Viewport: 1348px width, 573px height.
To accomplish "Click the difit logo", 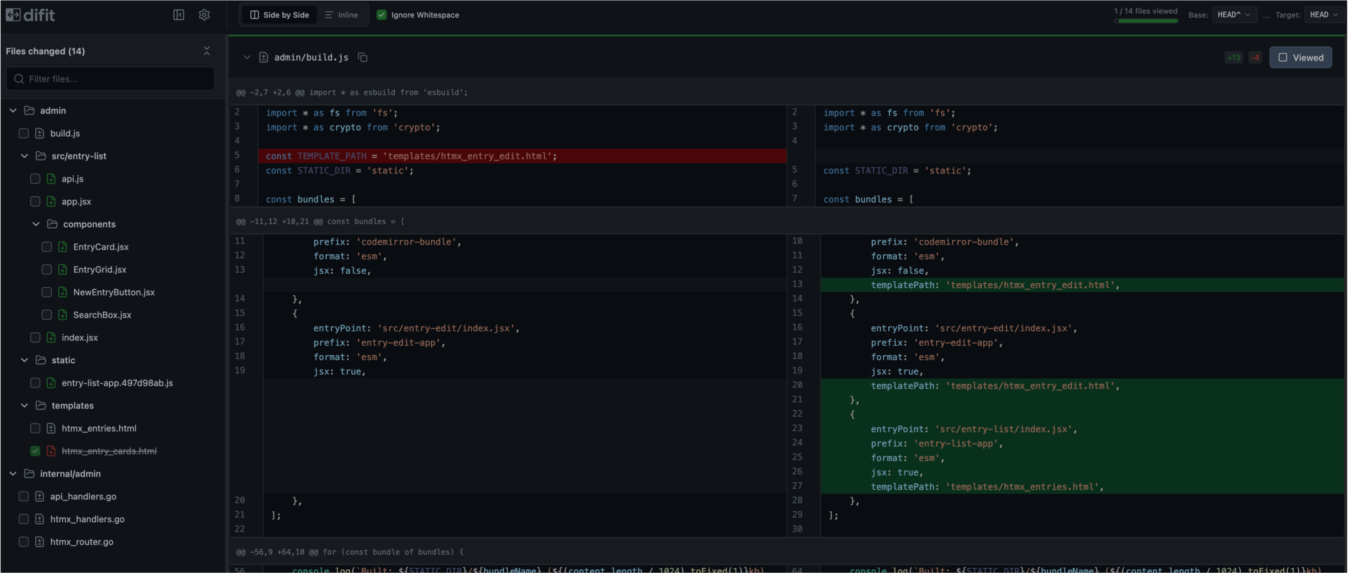I will click(30, 15).
